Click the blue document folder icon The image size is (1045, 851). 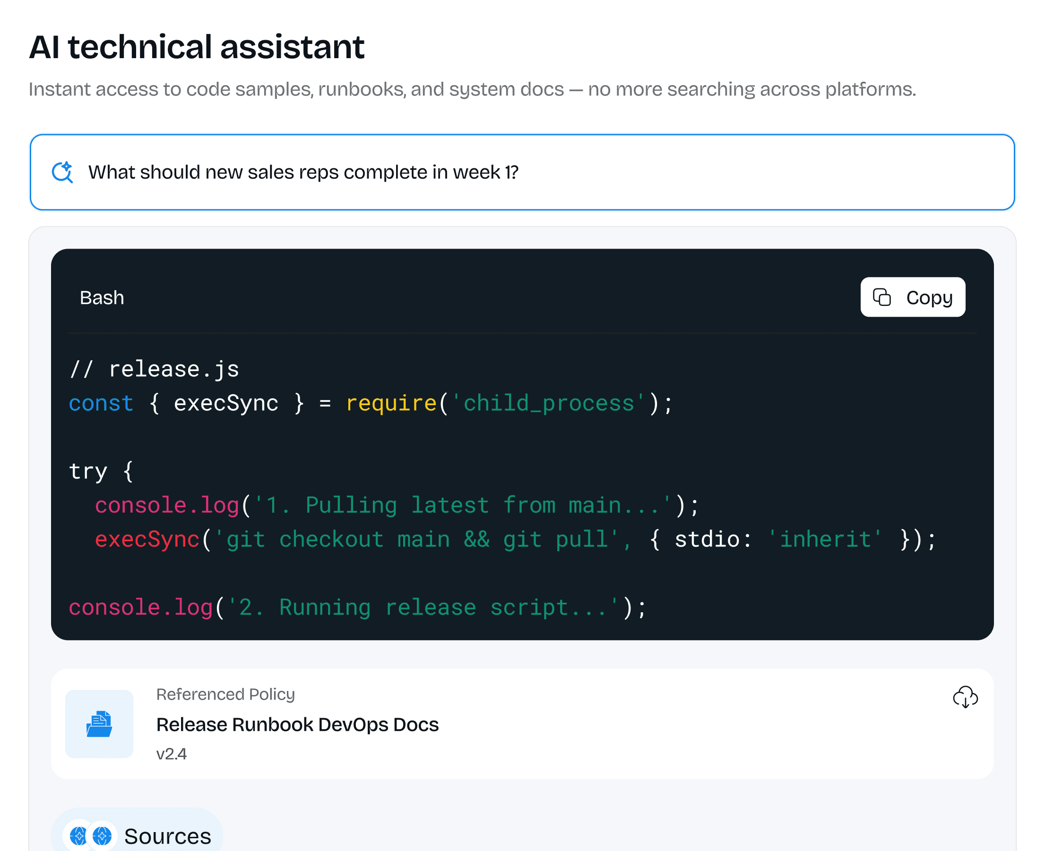coord(99,723)
